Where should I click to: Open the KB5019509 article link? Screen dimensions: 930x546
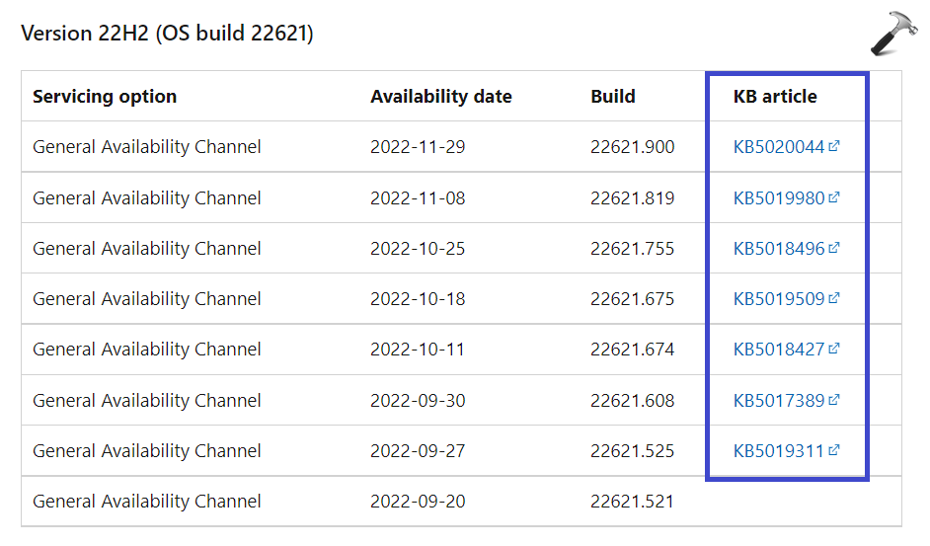pos(778,299)
